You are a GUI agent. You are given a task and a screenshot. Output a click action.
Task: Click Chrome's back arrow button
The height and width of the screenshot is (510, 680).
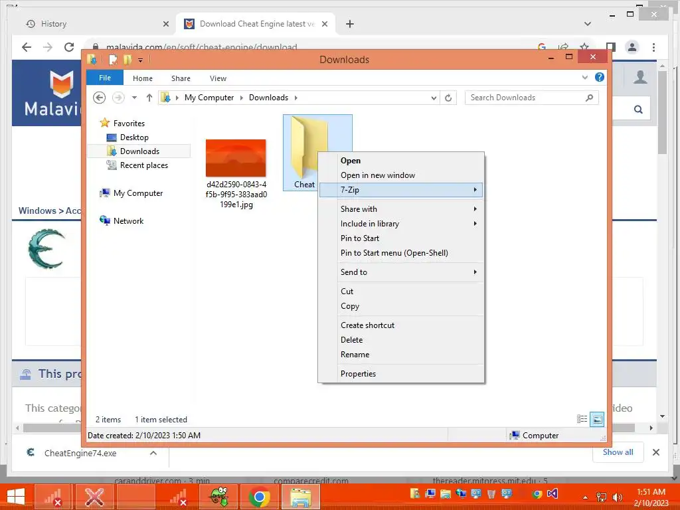[27, 47]
